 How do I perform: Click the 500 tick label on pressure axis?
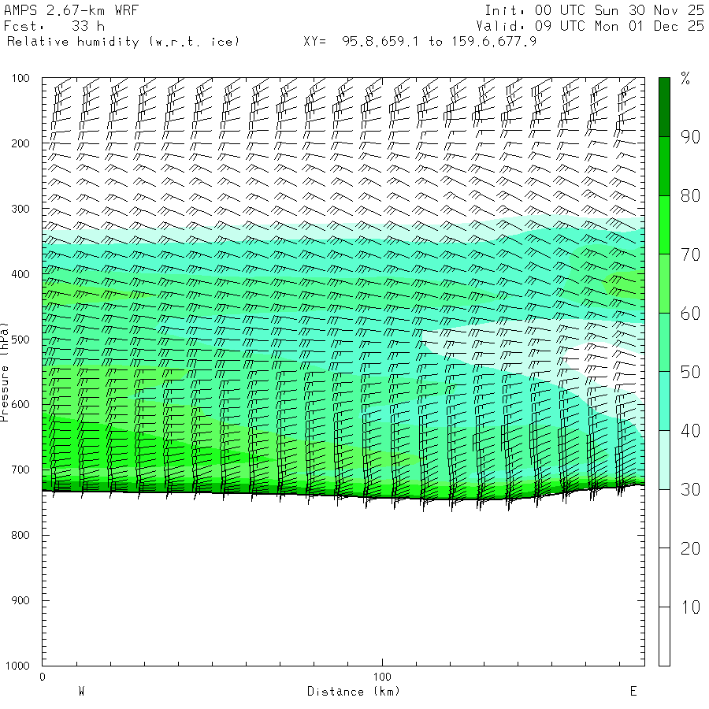[x=20, y=340]
